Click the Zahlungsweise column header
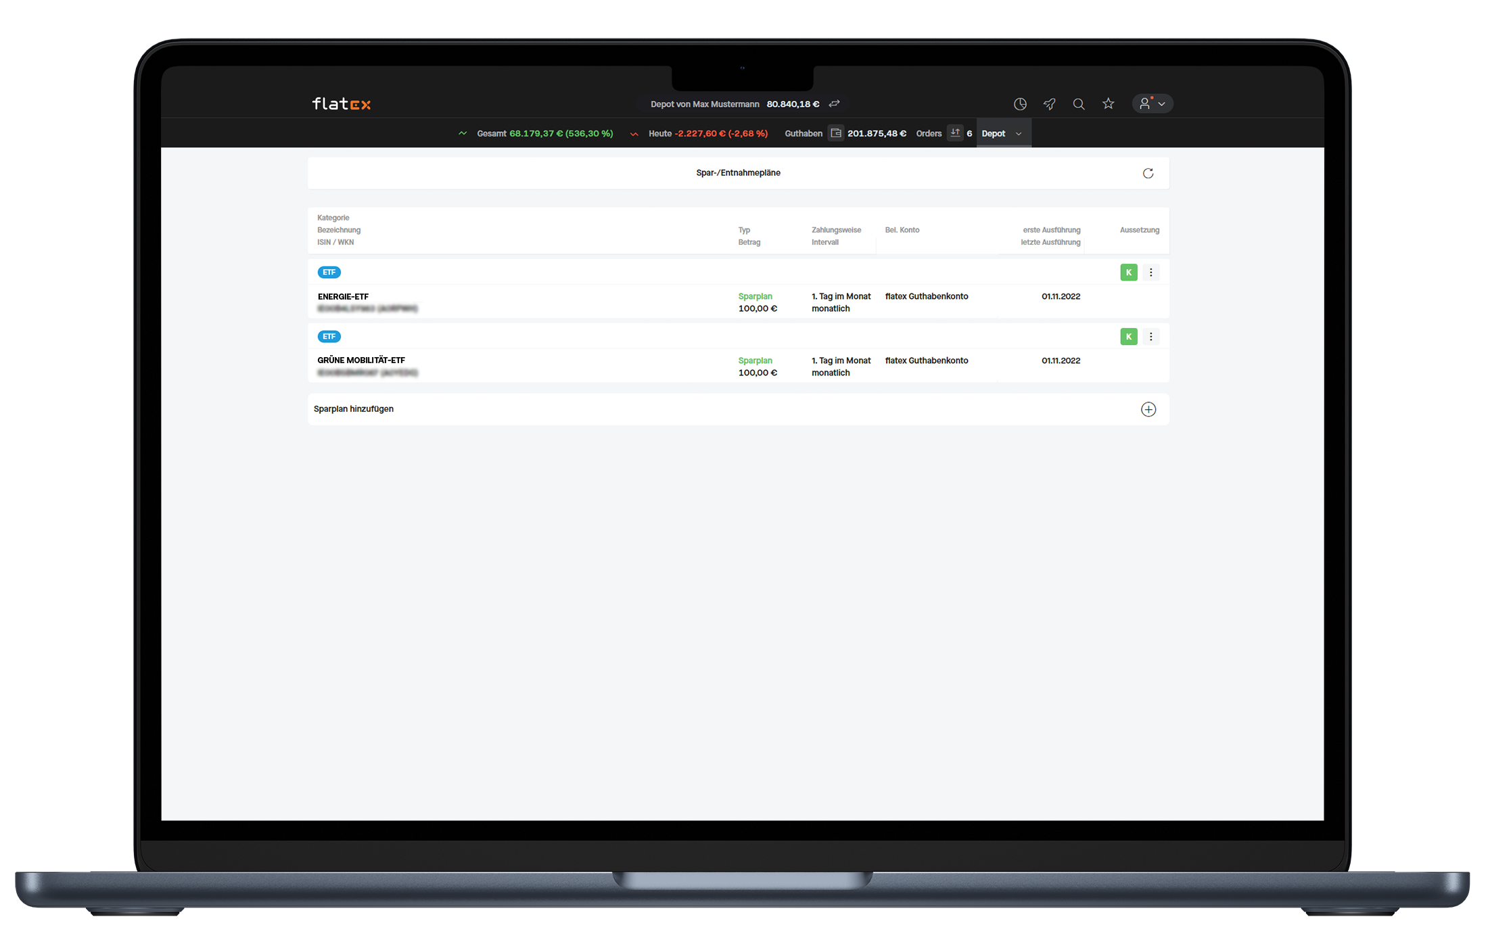Viewport: 1488px width, 940px height. pos(836,230)
